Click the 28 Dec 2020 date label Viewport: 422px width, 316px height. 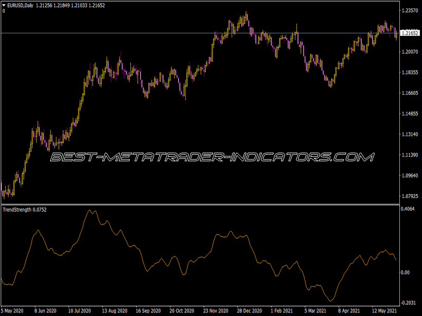250,311
